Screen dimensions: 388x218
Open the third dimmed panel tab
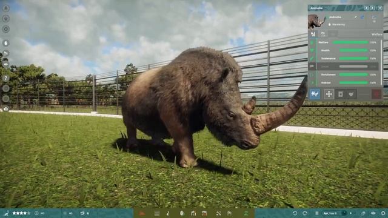(x=333, y=34)
